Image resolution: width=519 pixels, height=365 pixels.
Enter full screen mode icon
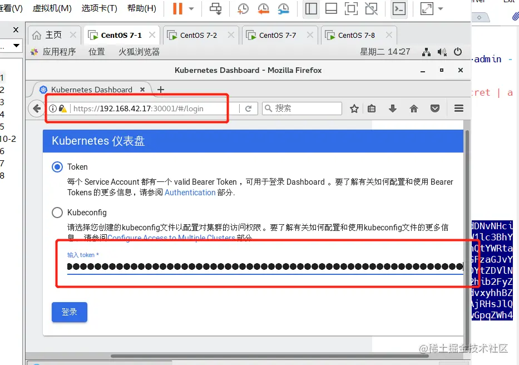point(351,8)
